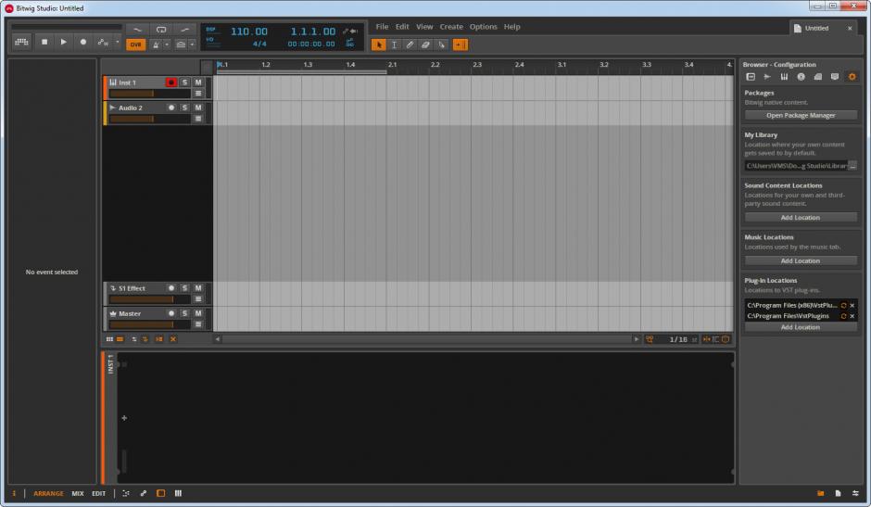Select the Eraser tool
Image resolution: width=871 pixels, height=507 pixels.
[x=425, y=44]
